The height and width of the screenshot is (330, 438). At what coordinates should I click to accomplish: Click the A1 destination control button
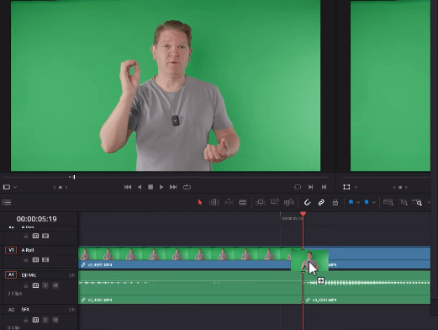11,275
